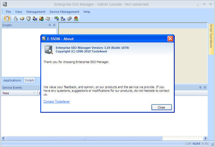This screenshot has height=147, width=215.
Task: Click the app icon in main title bar
Action: [5, 4]
